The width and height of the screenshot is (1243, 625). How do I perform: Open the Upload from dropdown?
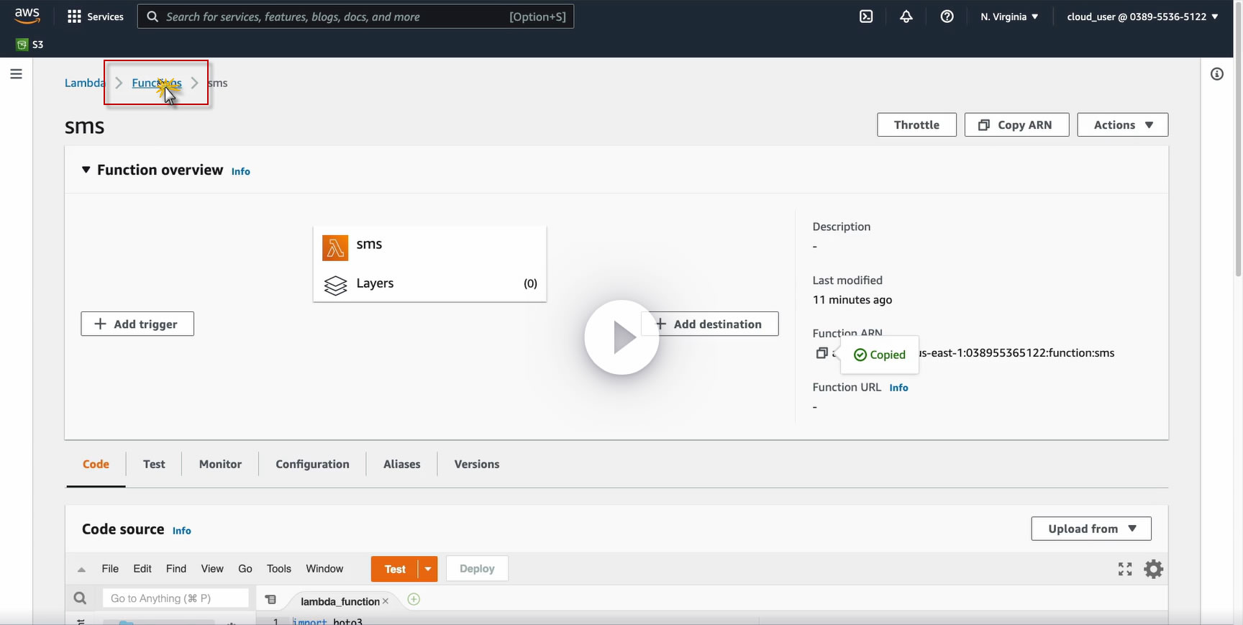click(x=1091, y=529)
